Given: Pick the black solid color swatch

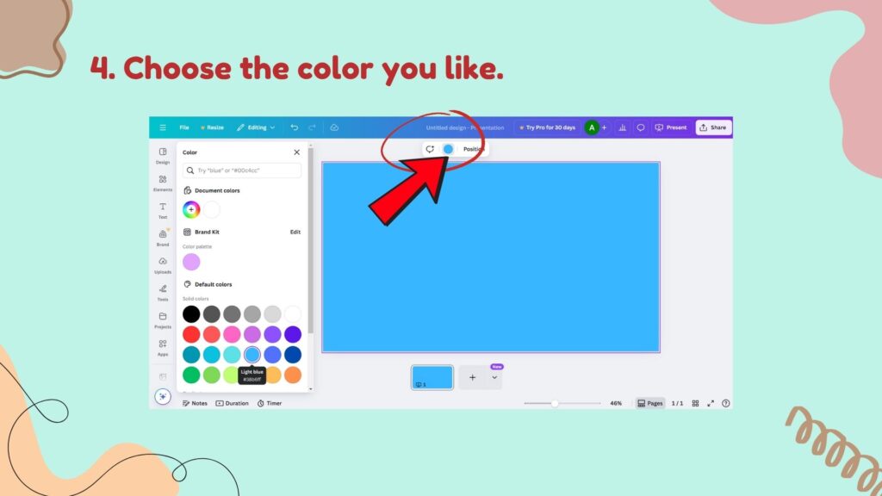Looking at the screenshot, I should [191, 314].
